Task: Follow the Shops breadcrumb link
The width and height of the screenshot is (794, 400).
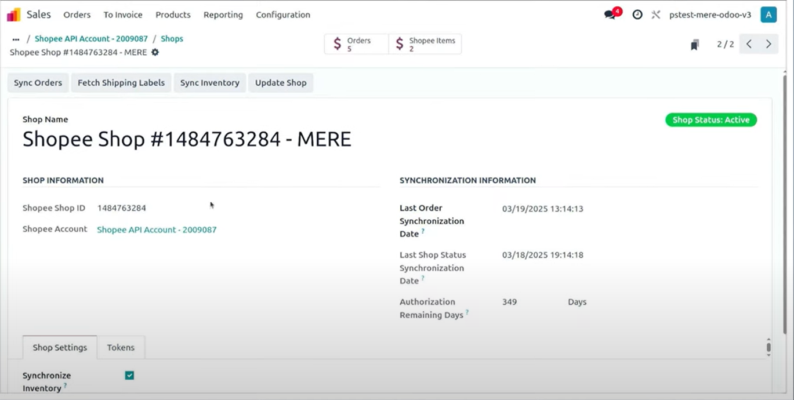Action: point(172,39)
